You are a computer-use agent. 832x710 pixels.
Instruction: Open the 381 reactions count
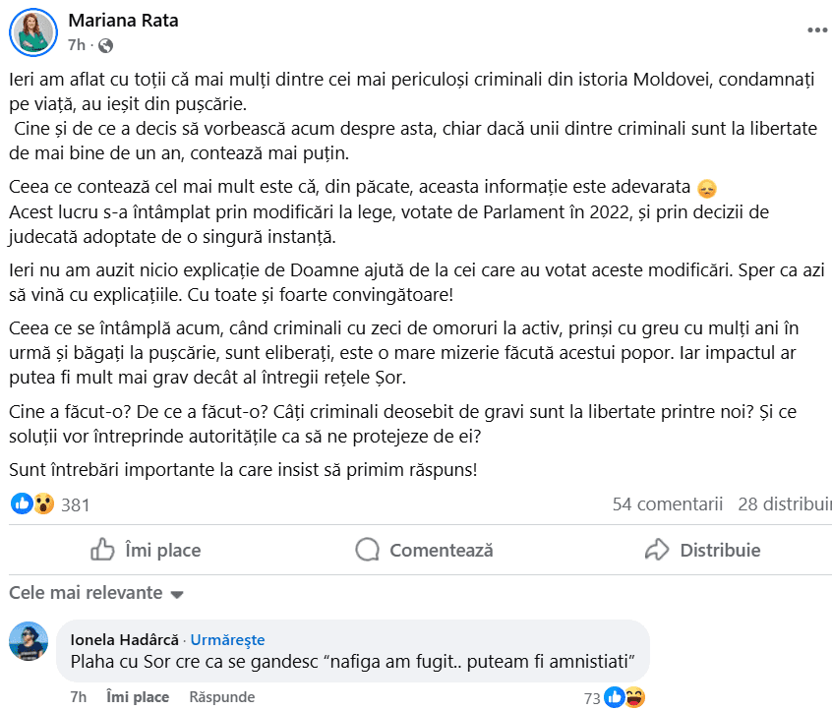pos(75,505)
